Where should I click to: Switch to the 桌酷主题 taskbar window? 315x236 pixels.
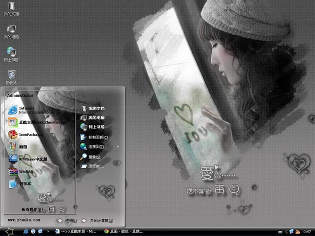pyautogui.click(x=76, y=232)
